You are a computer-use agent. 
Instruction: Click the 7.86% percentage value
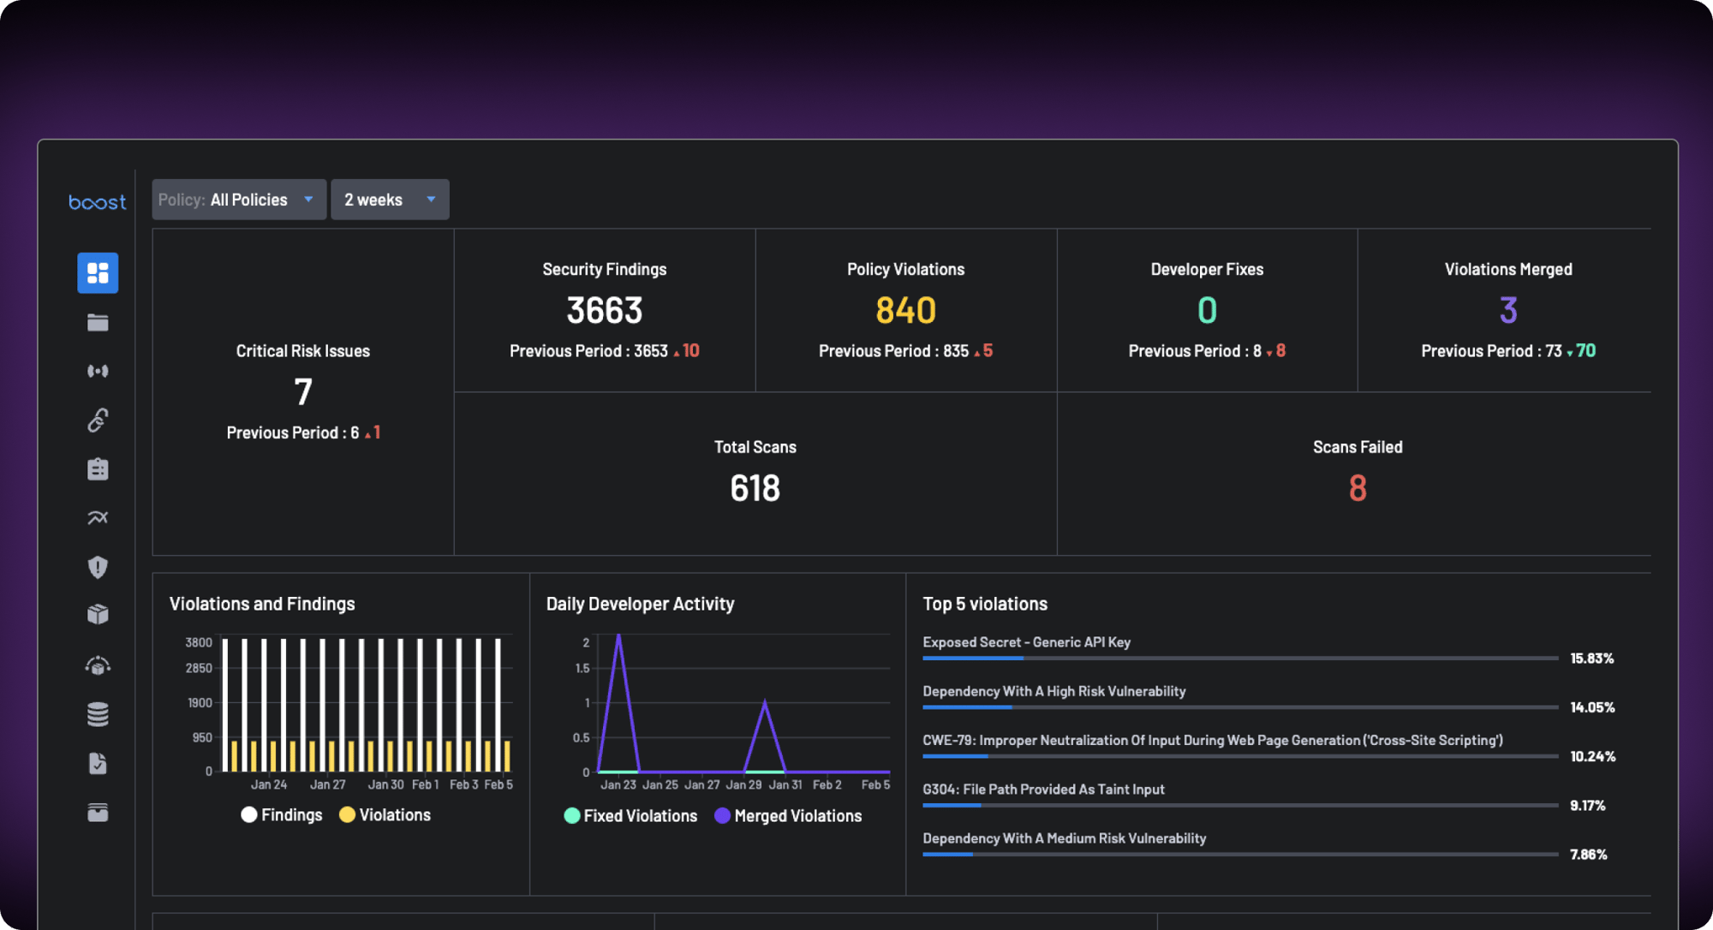[x=1588, y=855]
